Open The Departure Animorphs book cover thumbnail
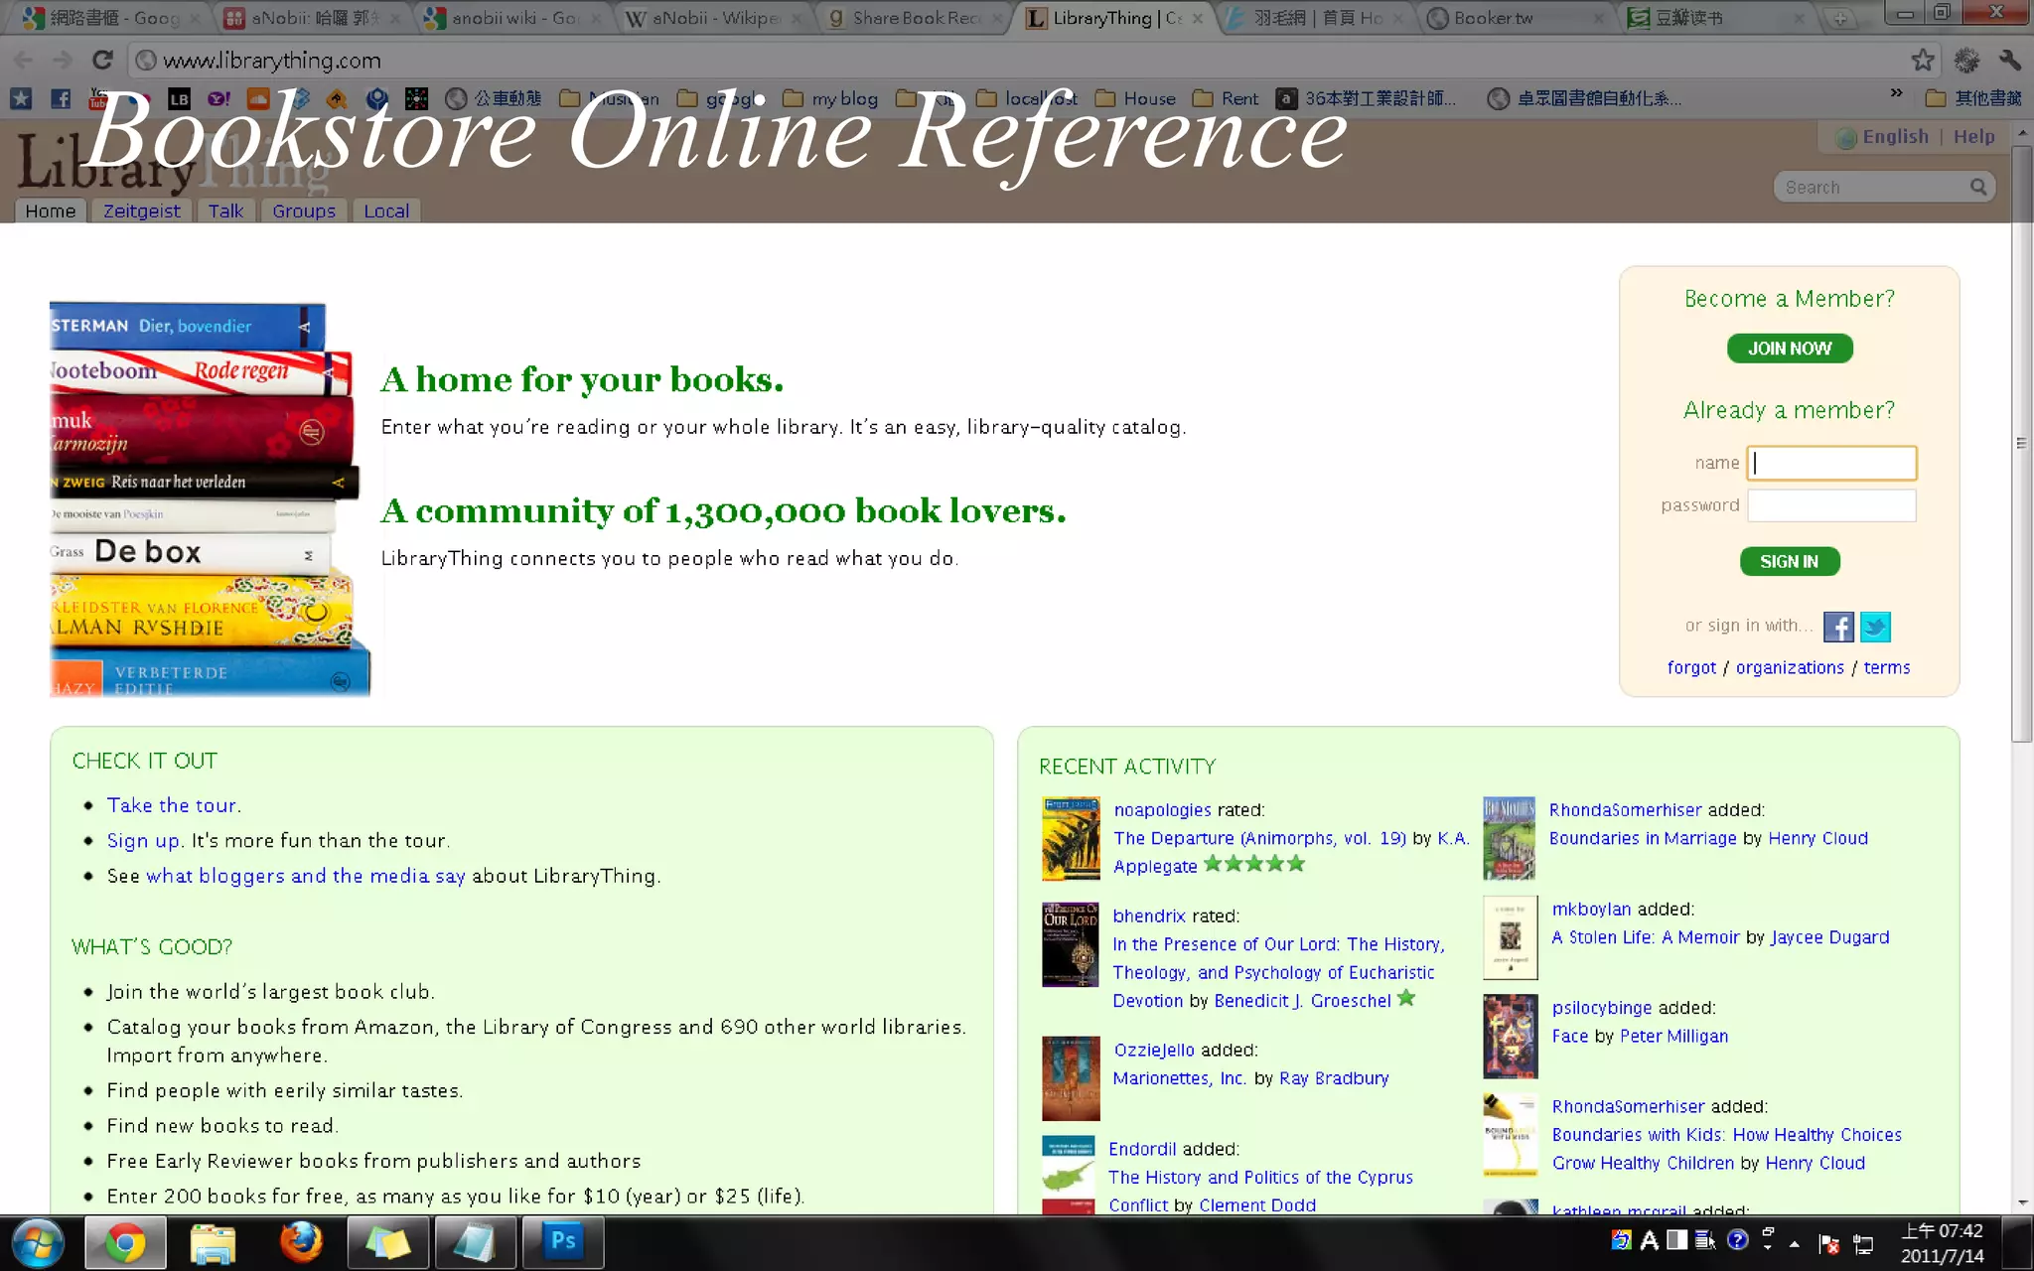This screenshot has height=1271, width=2034. click(x=1071, y=838)
